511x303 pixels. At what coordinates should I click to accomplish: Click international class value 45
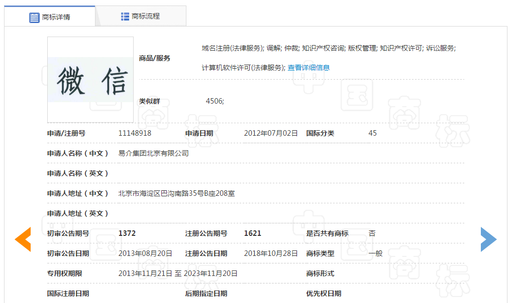pos(372,133)
